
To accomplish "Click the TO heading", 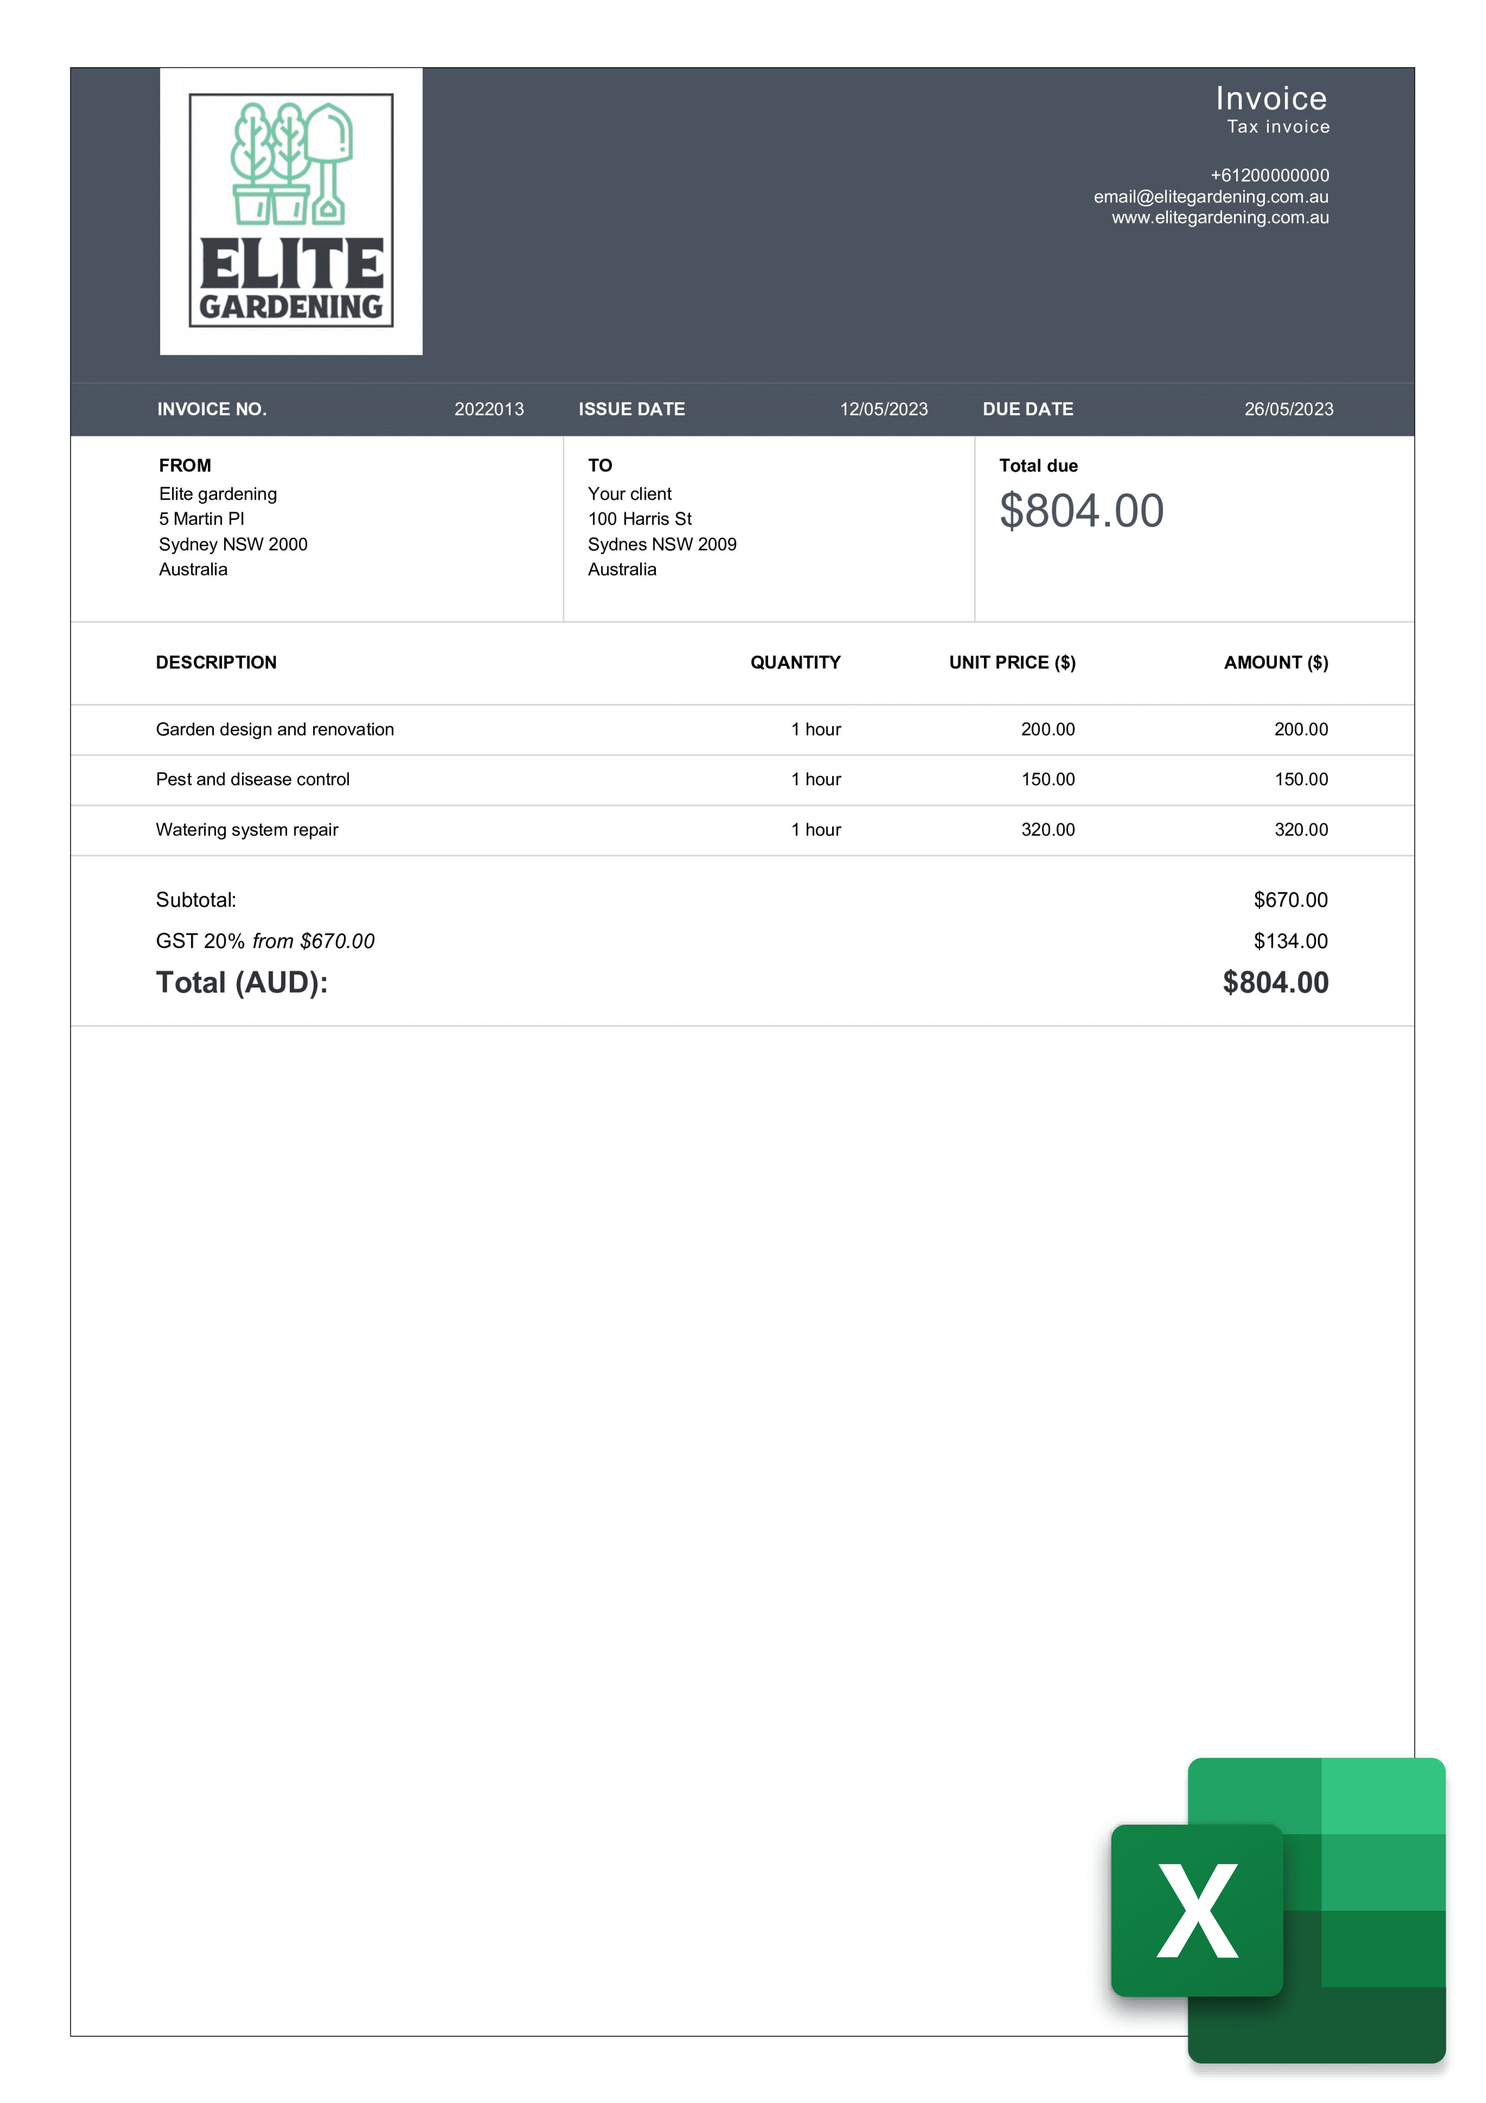I will [600, 465].
